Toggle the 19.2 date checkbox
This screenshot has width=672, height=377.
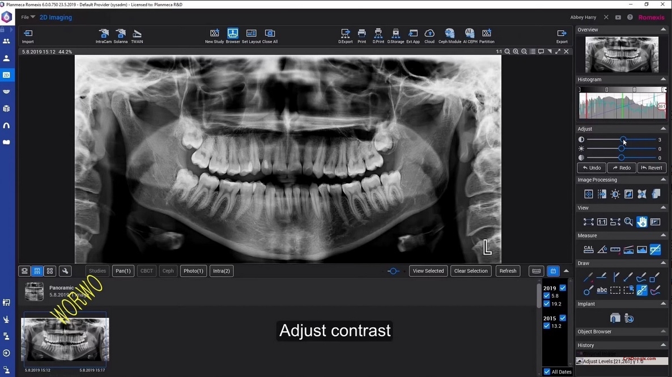click(x=546, y=304)
